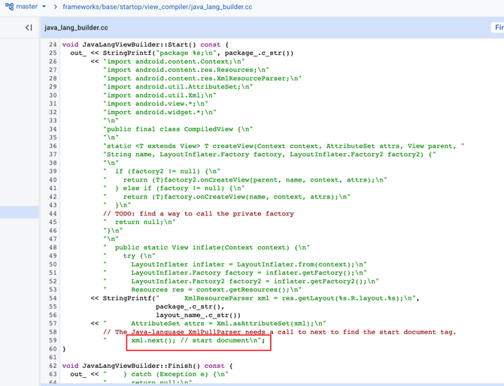Click the JavaLangViewBuilder::Start function name
The height and width of the screenshot is (386, 504).
point(133,44)
